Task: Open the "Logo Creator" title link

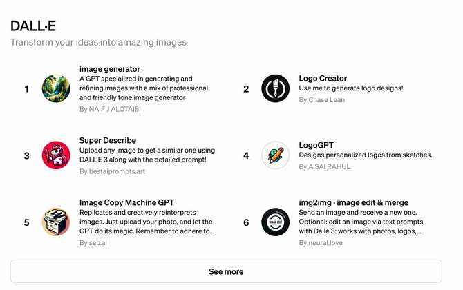Action: (323, 79)
